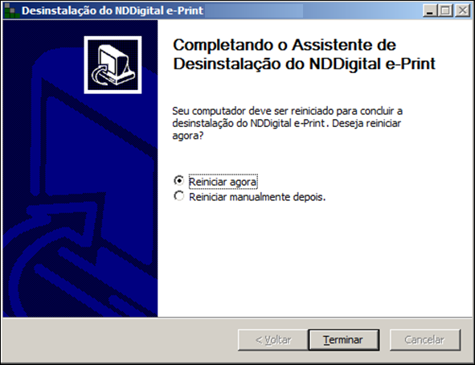This screenshot has width=475, height=365.
Task: Click the Completando o Assistente heading
Action: coord(304,54)
